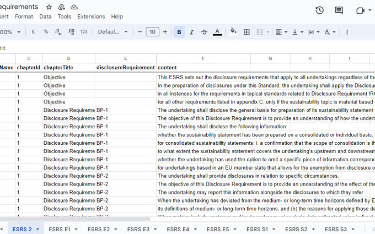
Task: Open ESRS S3 sheet tab options arrow
Action: coord(353,229)
